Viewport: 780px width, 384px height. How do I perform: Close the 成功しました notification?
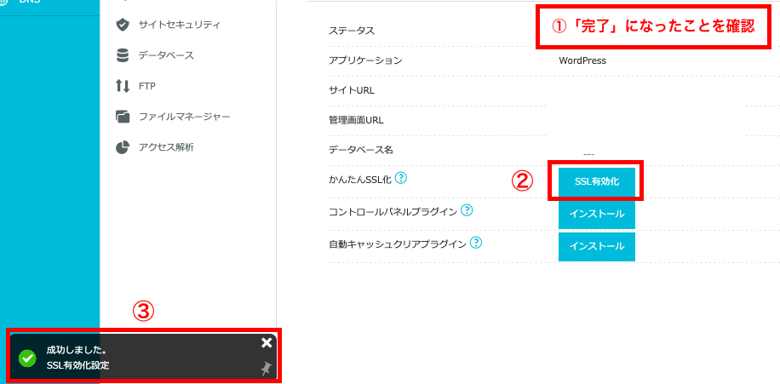pos(267,343)
